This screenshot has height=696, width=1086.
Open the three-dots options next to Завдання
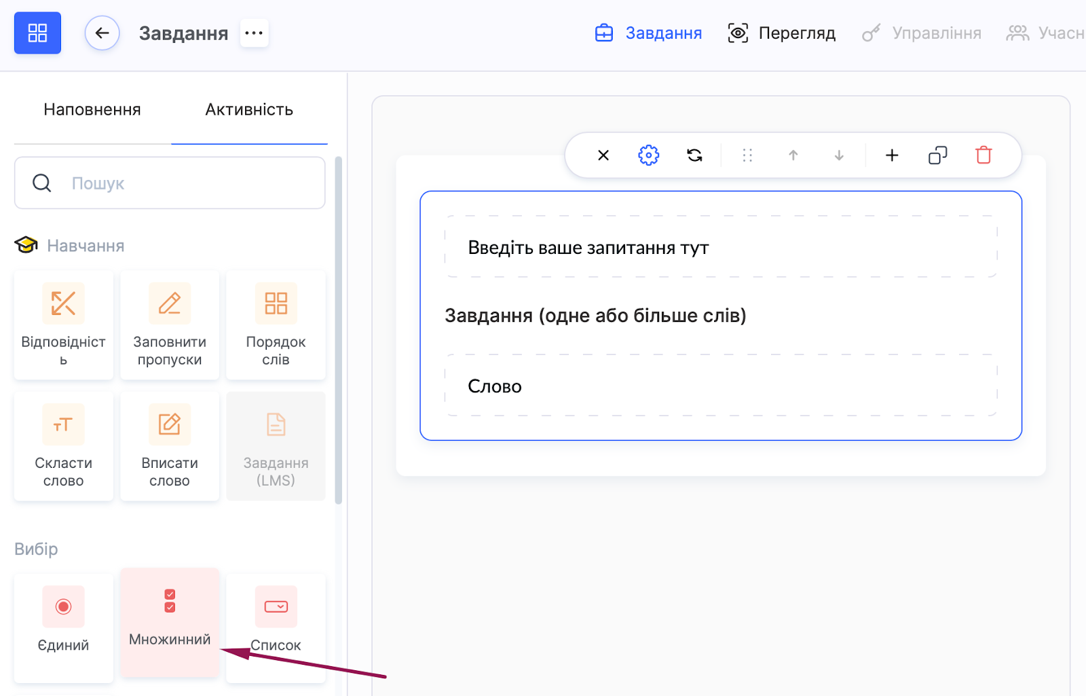[254, 33]
